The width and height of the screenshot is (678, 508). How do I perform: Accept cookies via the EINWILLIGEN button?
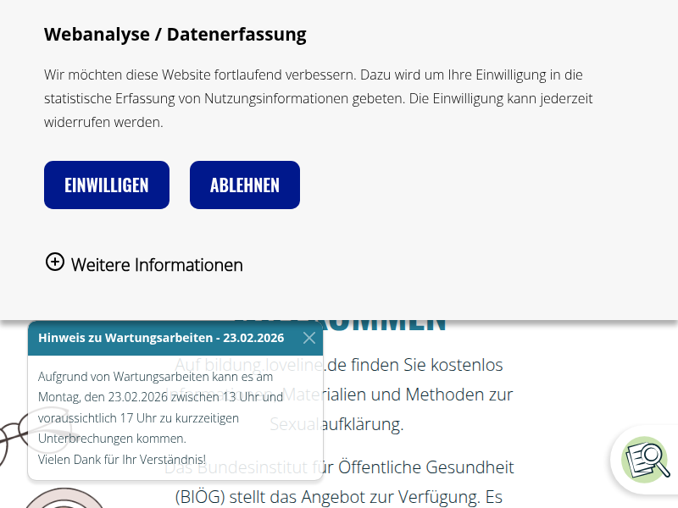(x=106, y=185)
